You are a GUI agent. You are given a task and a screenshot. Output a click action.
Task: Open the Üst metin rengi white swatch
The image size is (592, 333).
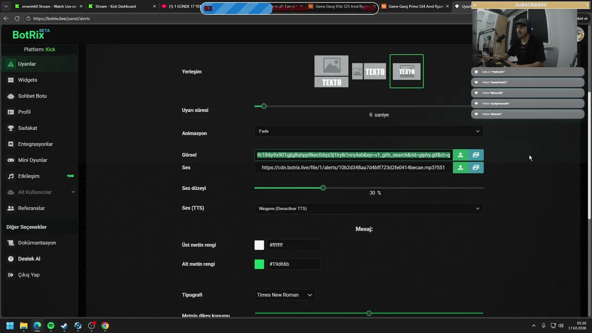click(x=259, y=245)
